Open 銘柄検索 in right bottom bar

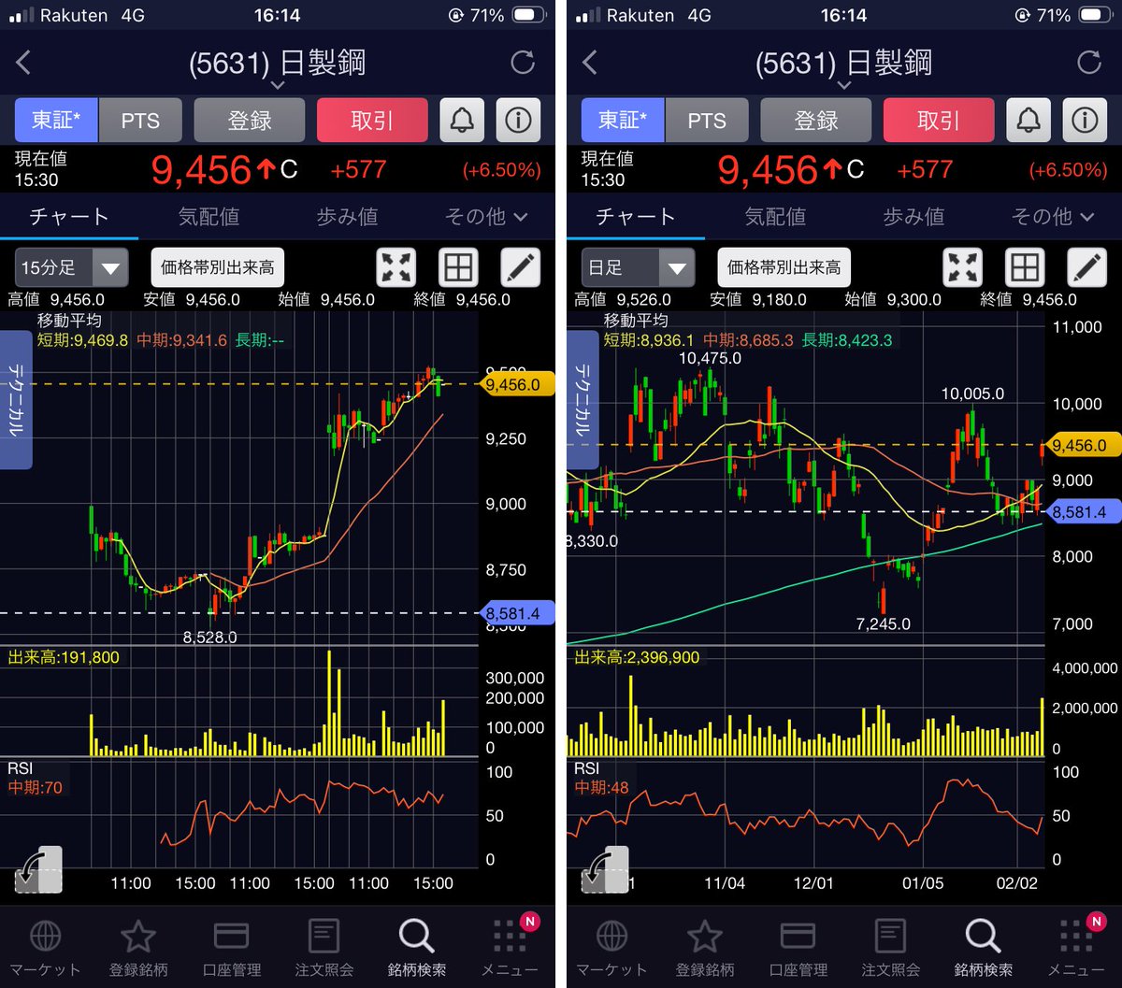pyautogui.click(x=983, y=948)
